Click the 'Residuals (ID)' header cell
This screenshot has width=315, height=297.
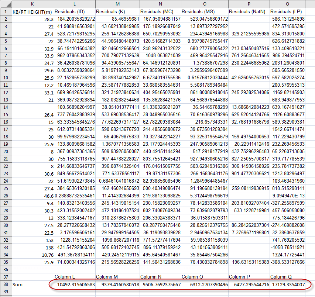pyautogui.click(x=75, y=12)
